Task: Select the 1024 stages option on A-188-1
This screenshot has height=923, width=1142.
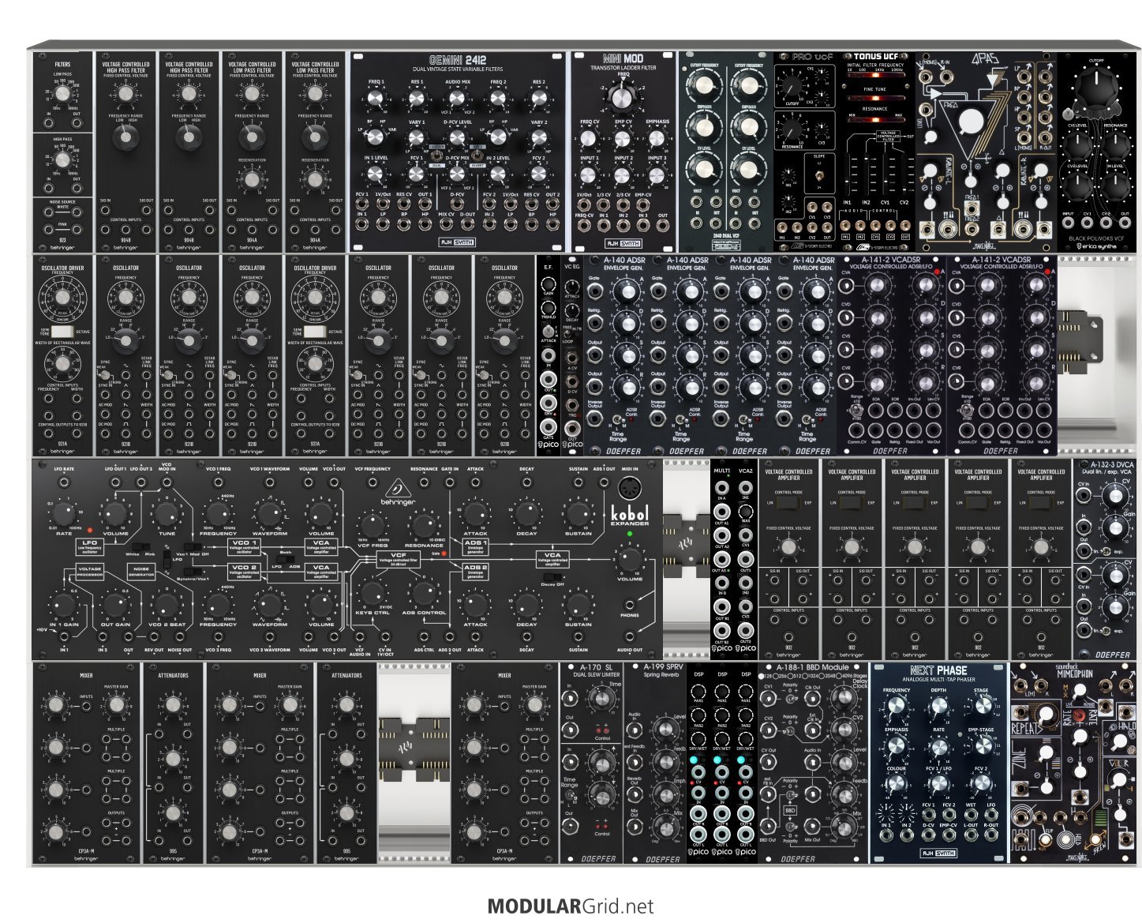Action: tap(805, 677)
